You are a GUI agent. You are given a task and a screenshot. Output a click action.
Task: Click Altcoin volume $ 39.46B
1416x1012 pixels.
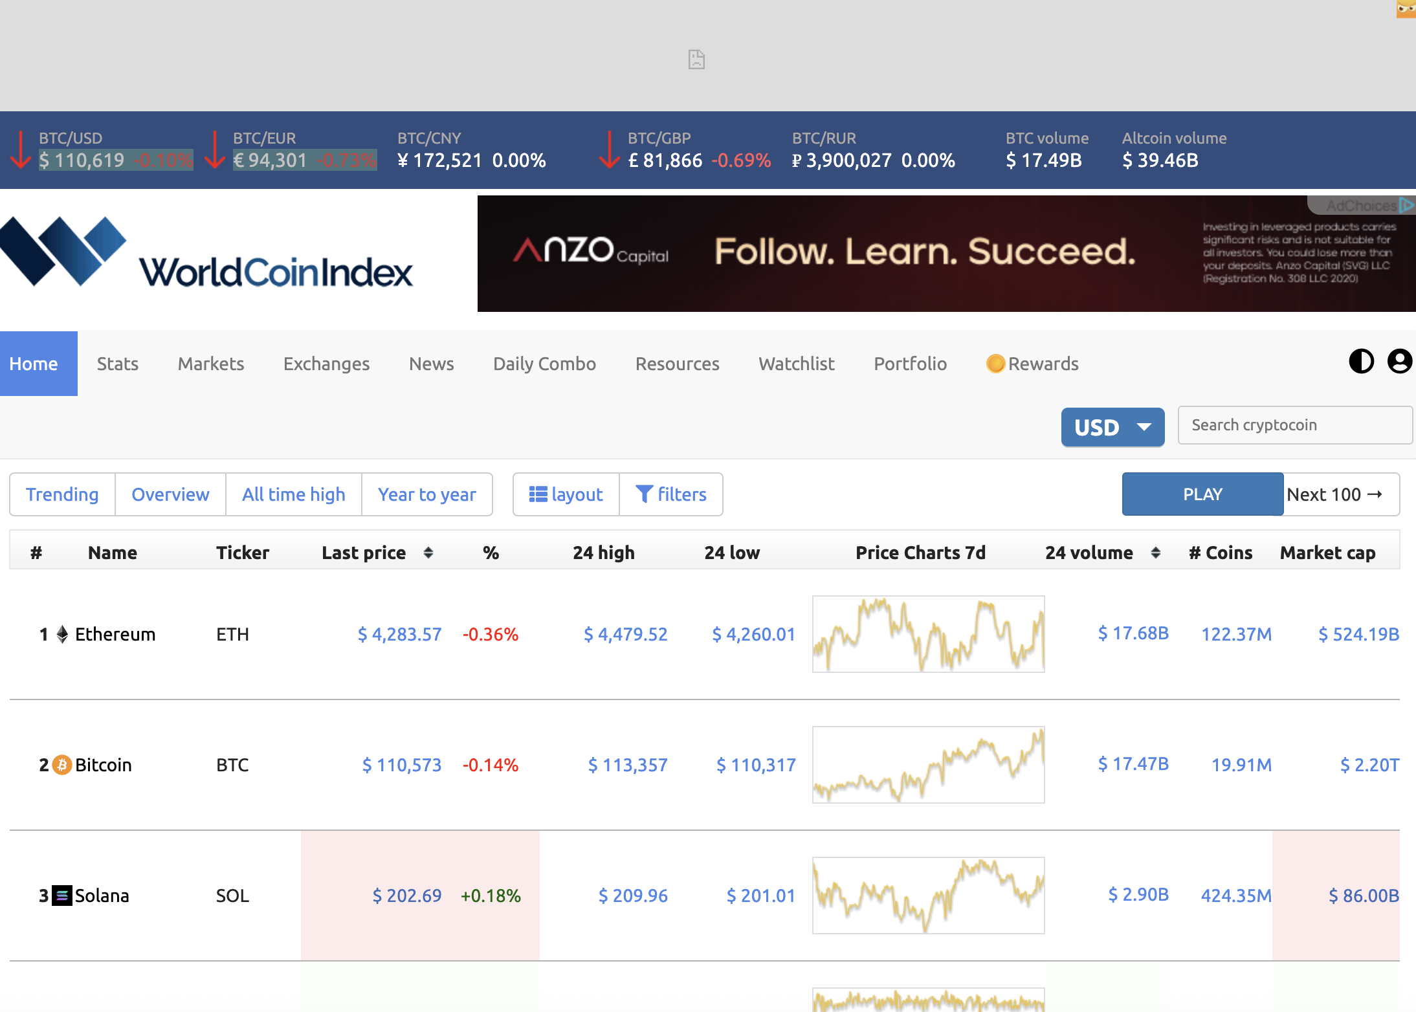(x=1160, y=160)
